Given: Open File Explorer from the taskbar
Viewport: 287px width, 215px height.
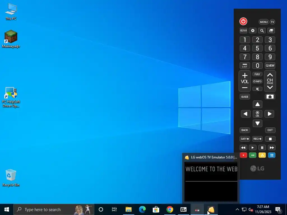Looking at the screenshot, I should [128, 209].
